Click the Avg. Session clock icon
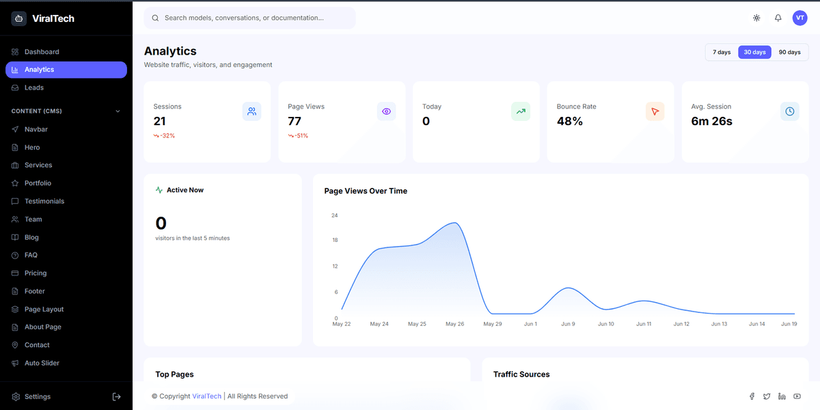 [x=790, y=111]
